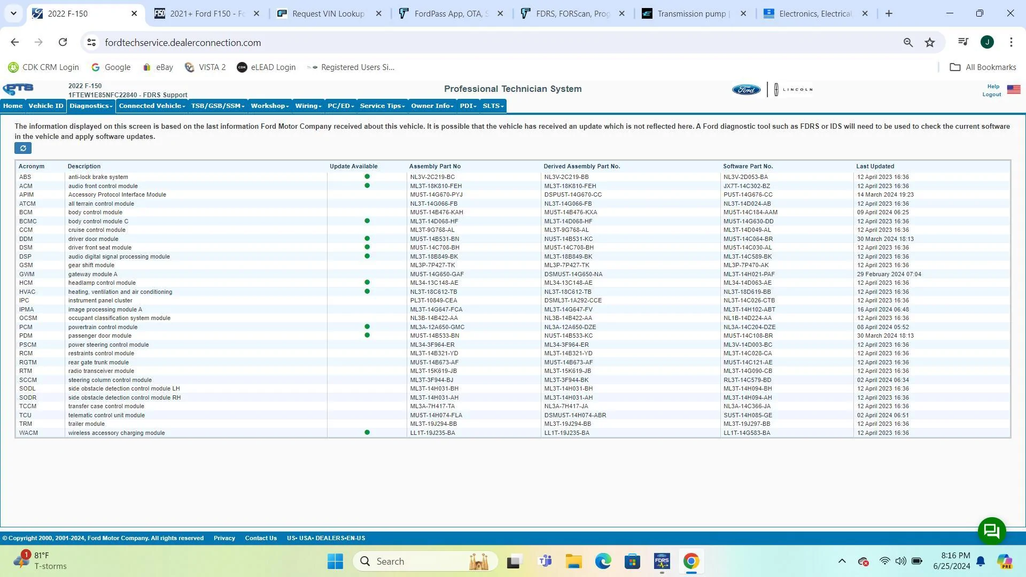Expand the Connected Vehicle dropdown menu

(152, 106)
